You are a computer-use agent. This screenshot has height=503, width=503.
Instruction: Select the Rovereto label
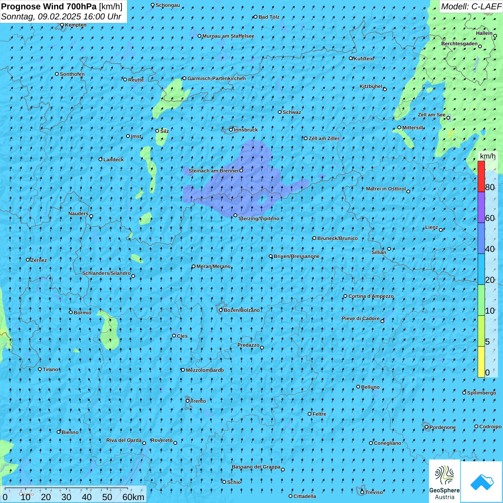(x=162, y=440)
